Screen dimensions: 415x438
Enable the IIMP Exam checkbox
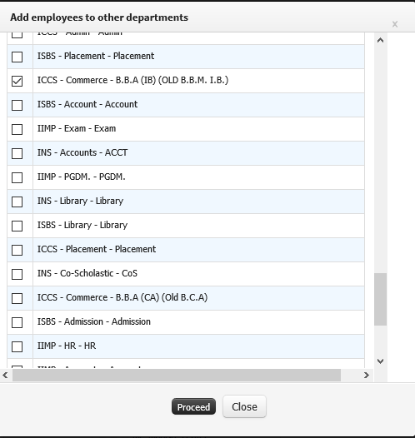click(17, 129)
